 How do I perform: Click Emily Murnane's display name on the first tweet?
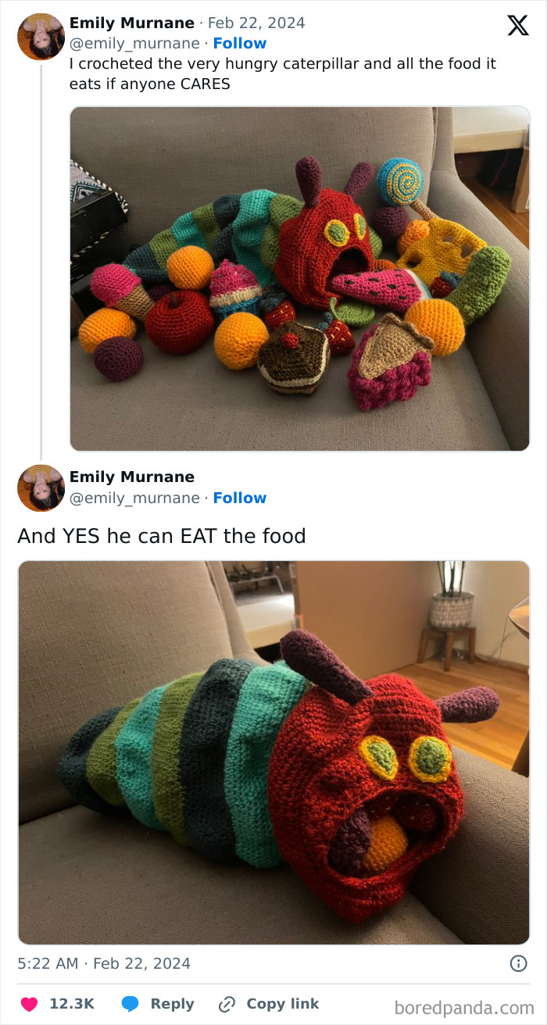(131, 23)
